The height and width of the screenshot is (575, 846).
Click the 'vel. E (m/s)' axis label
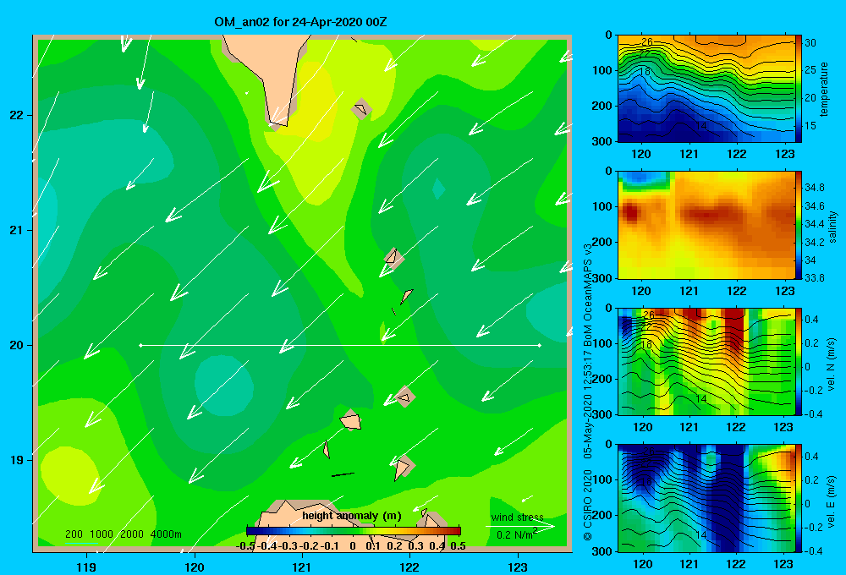click(832, 501)
